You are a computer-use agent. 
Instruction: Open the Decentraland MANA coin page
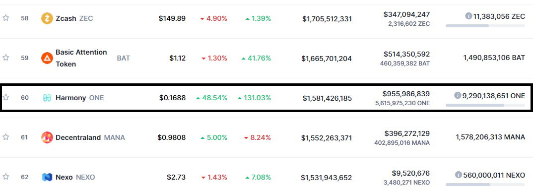coord(90,137)
